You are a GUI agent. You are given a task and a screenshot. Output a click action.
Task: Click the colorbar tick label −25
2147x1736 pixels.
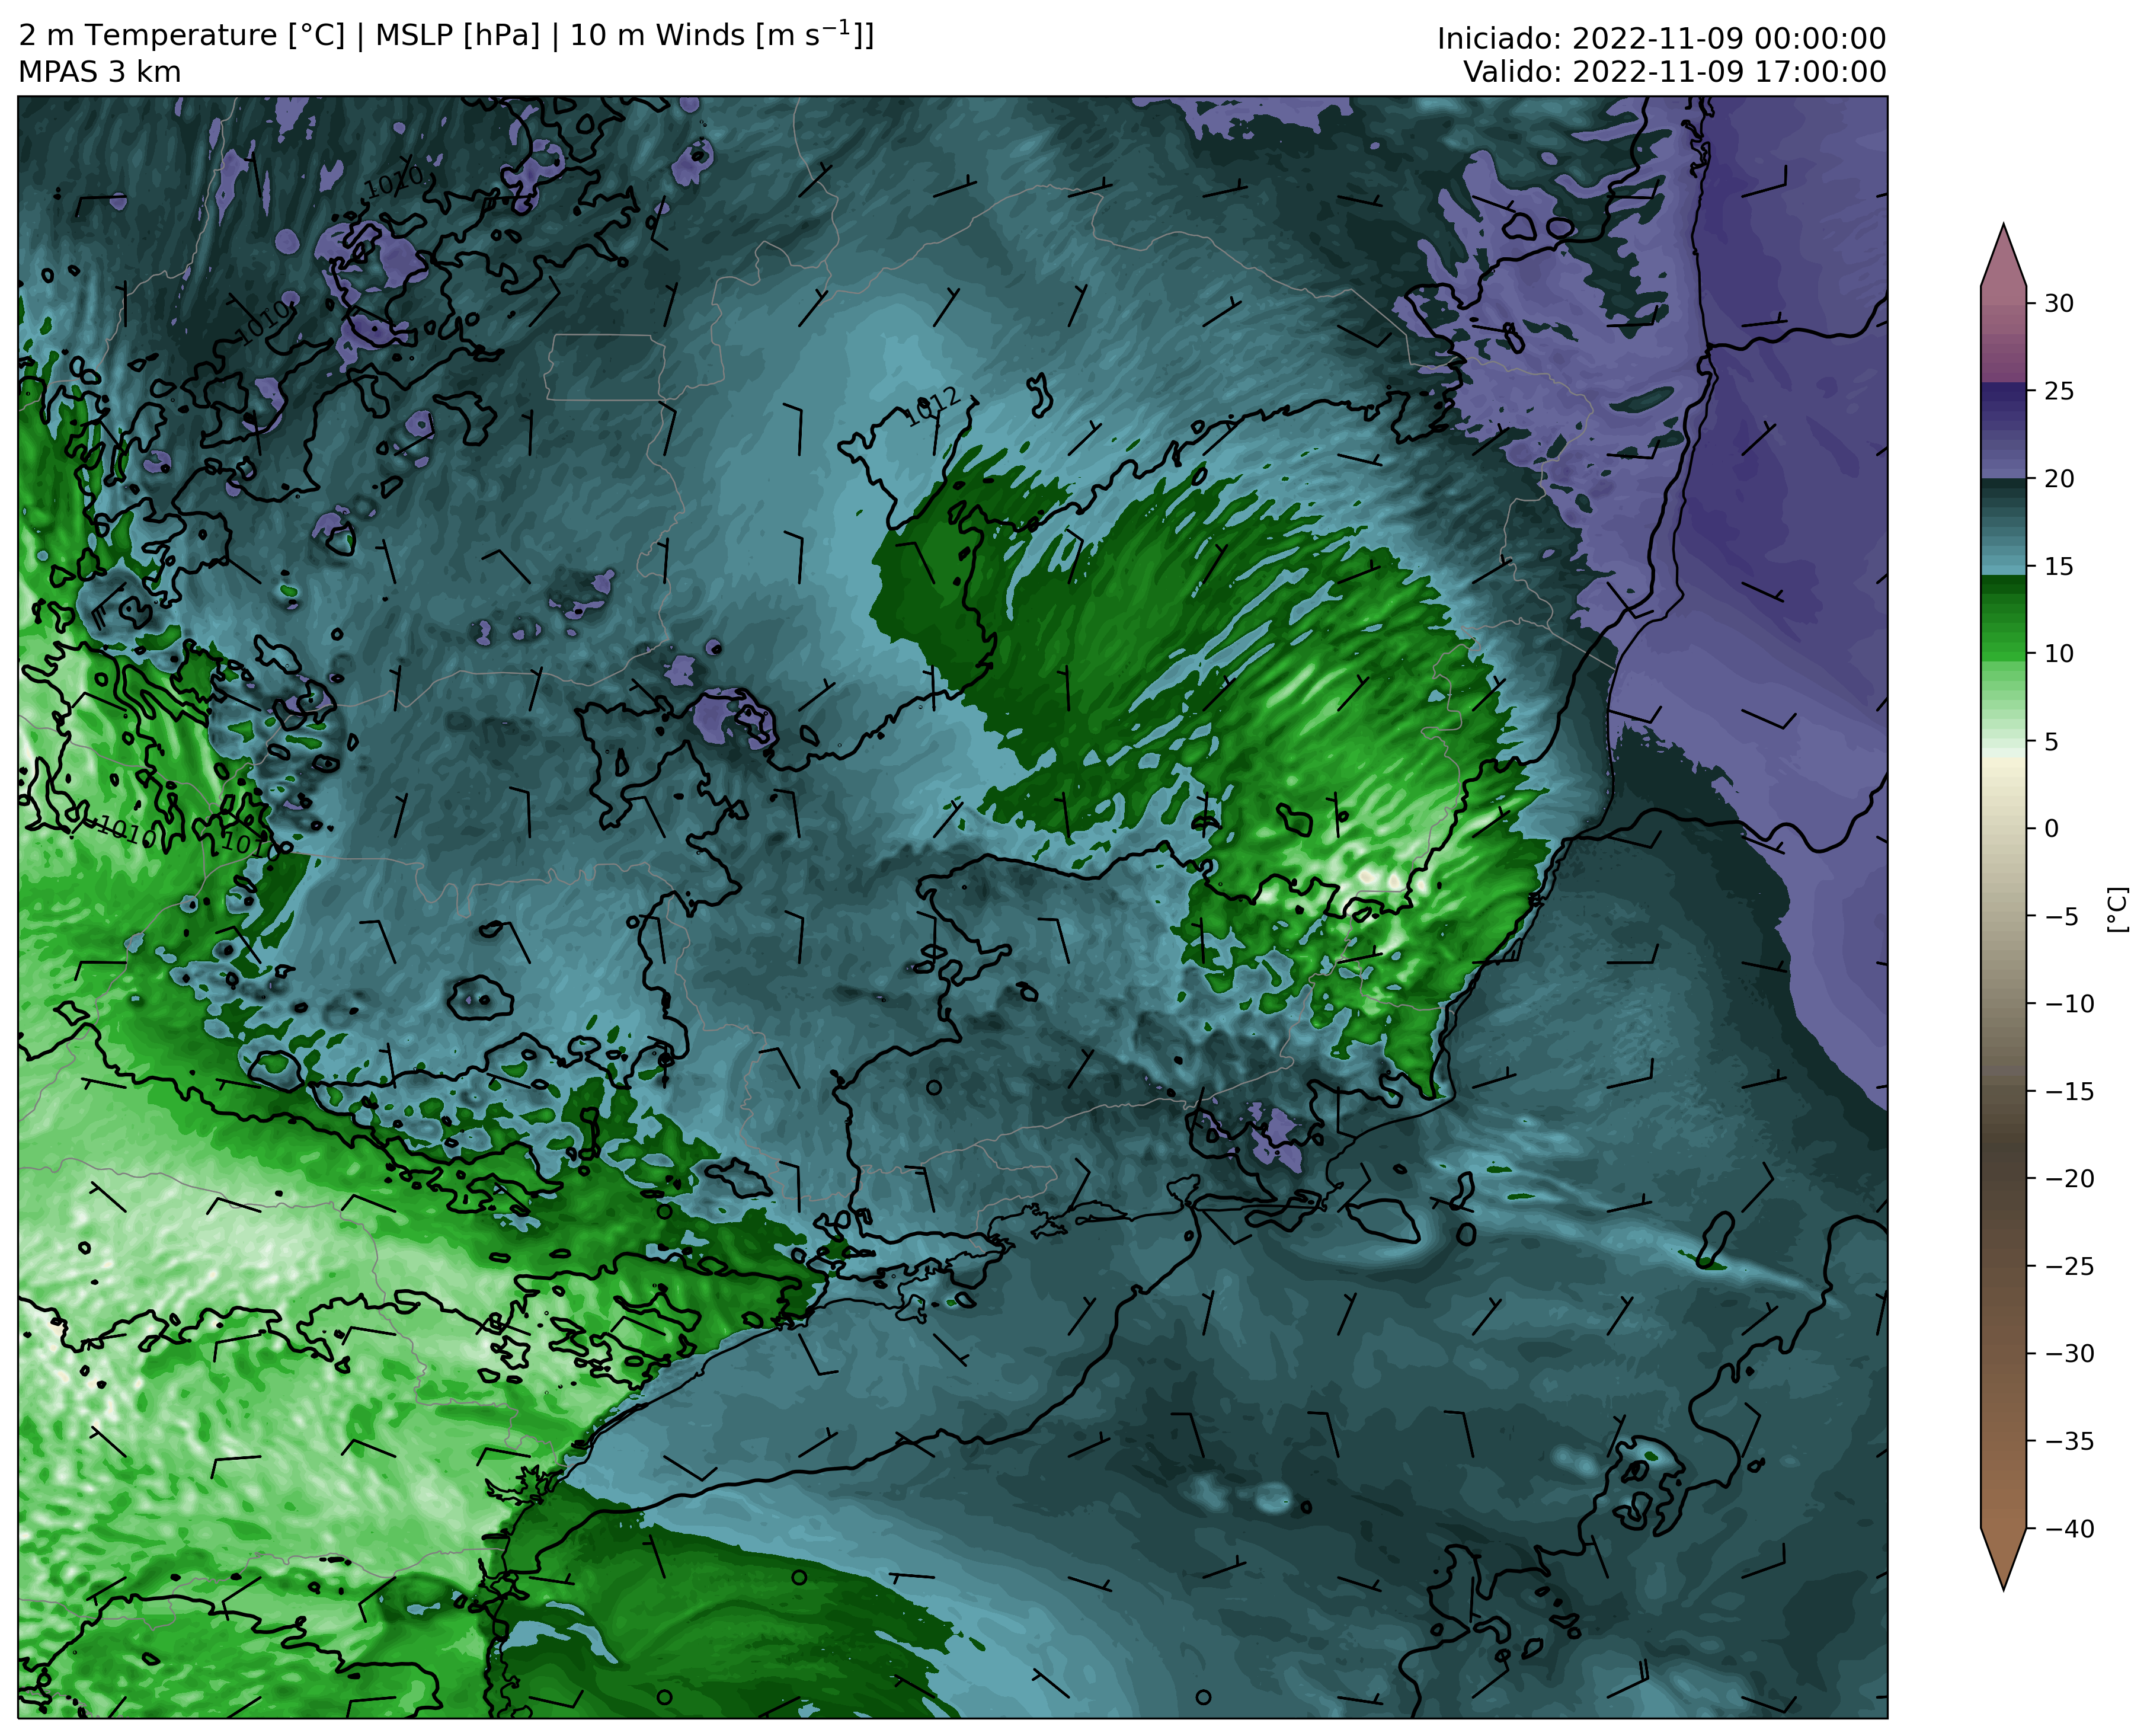(x=2068, y=1266)
